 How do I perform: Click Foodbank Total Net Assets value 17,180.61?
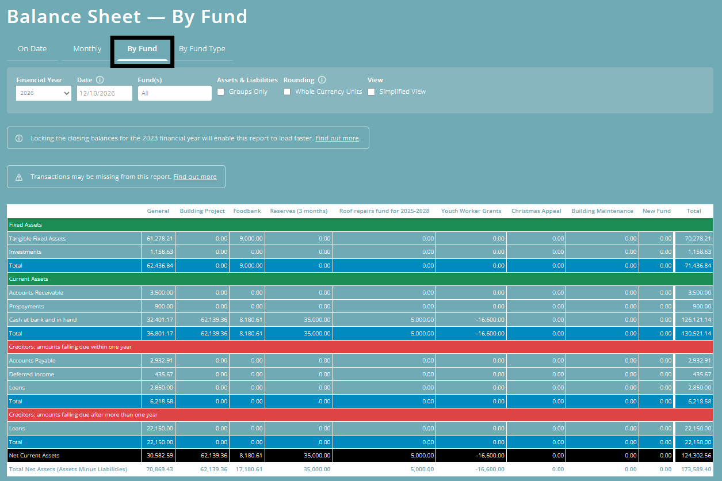(250, 469)
